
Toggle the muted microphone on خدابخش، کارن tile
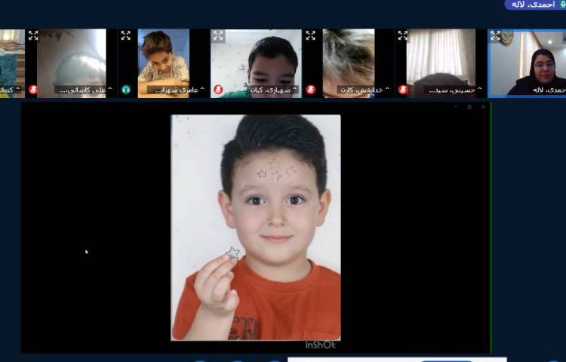point(310,89)
